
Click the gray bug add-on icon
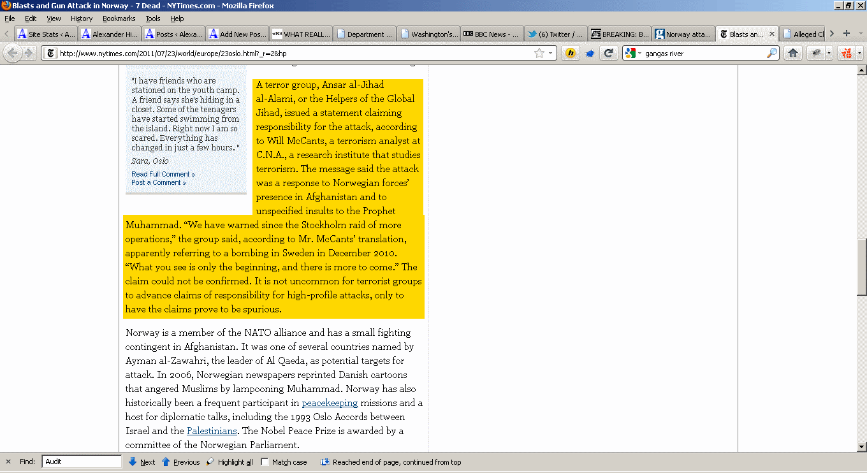[x=815, y=53]
